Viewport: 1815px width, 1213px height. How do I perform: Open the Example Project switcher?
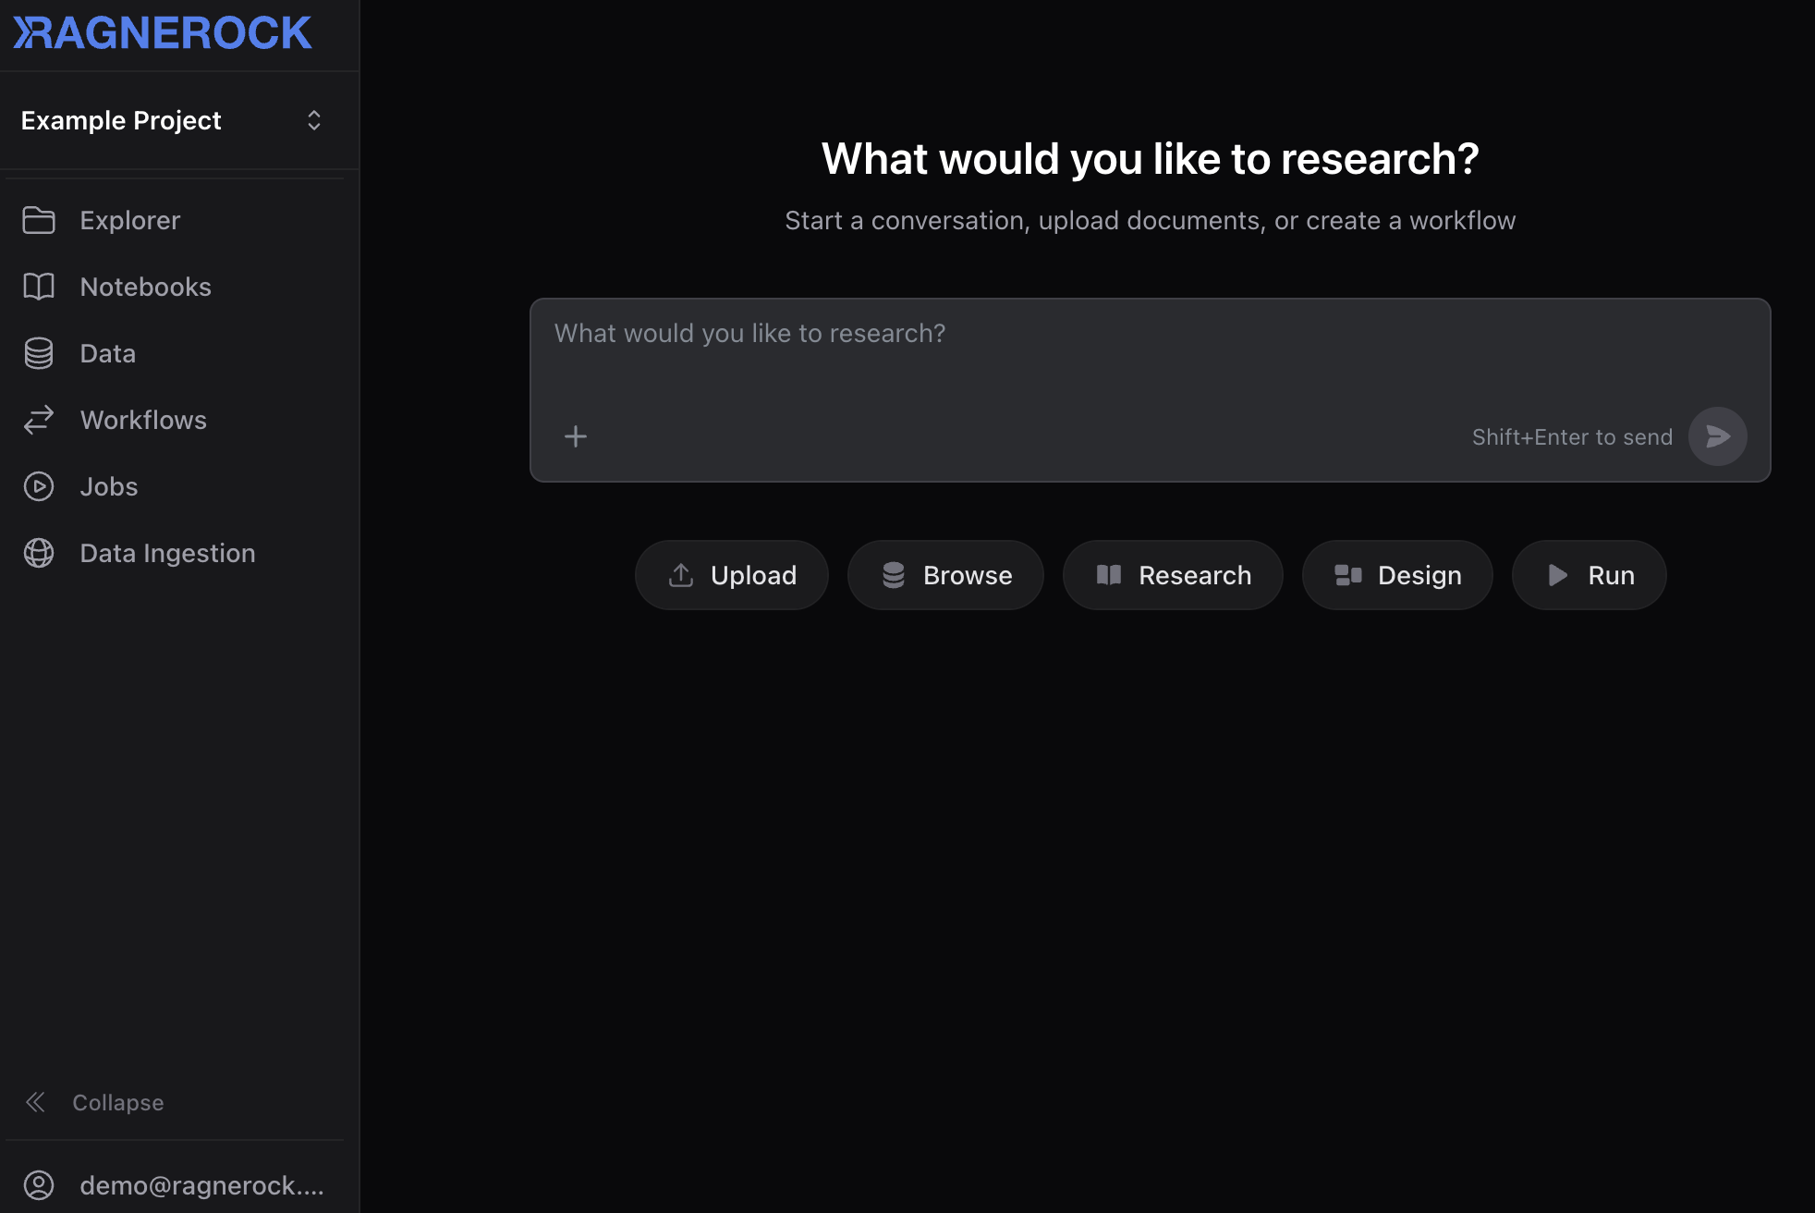174,120
